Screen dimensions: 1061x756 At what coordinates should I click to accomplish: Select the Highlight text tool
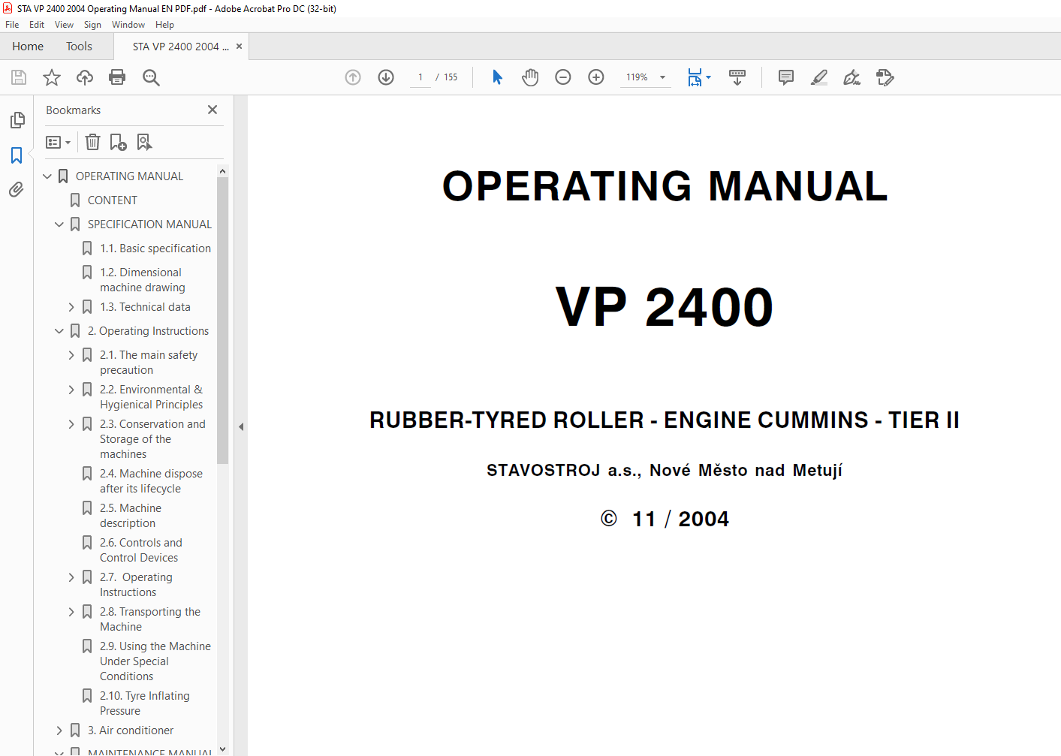pos(819,77)
